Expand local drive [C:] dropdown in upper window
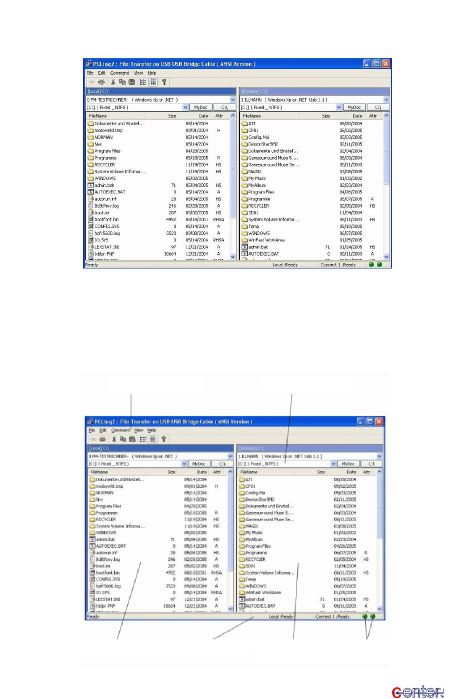475x699 pixels. (x=185, y=107)
